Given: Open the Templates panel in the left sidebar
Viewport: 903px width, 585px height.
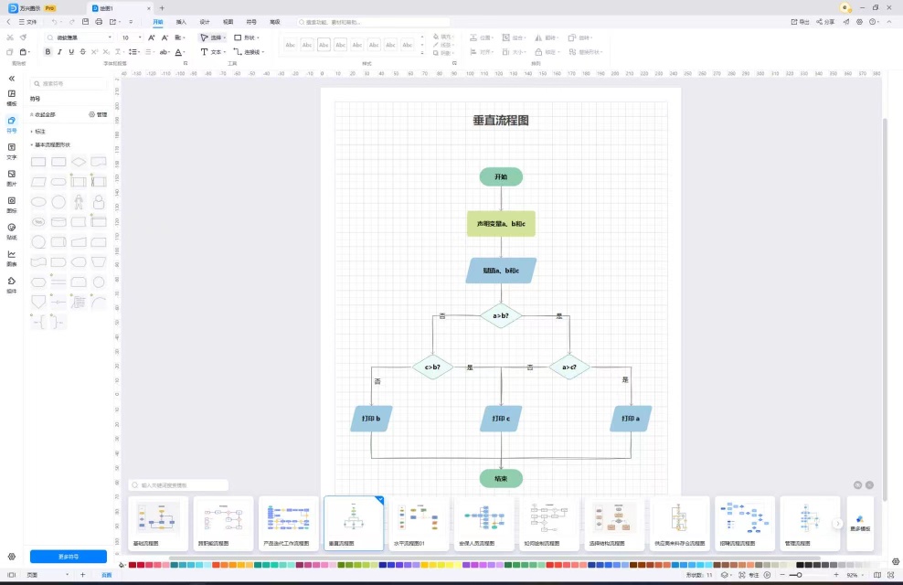Looking at the screenshot, I should tap(12, 97).
